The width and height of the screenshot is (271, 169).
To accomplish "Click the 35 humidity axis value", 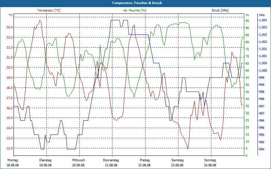I will pyautogui.click(x=247, y=106).
